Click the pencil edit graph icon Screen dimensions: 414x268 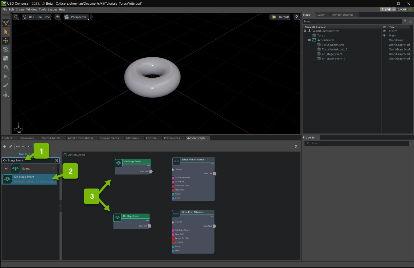pos(10,147)
